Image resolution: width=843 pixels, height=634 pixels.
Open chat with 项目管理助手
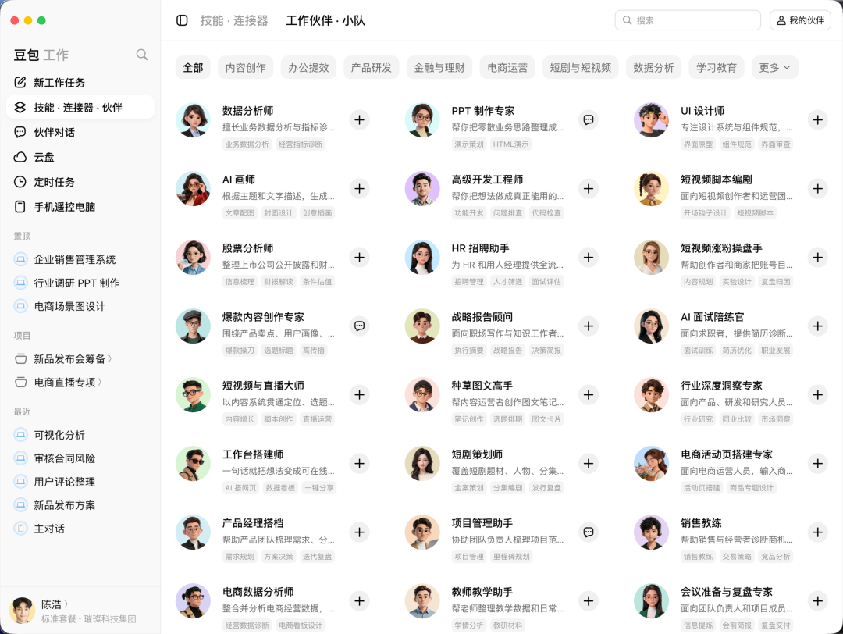pos(589,532)
